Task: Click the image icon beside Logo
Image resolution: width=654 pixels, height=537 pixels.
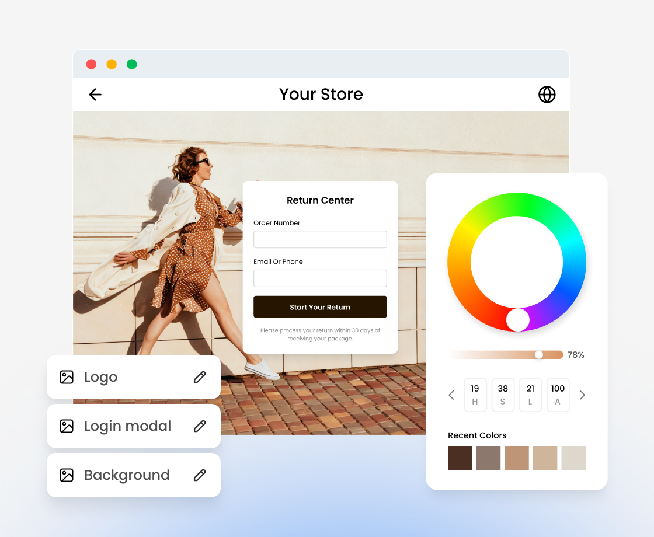Action: tap(67, 377)
